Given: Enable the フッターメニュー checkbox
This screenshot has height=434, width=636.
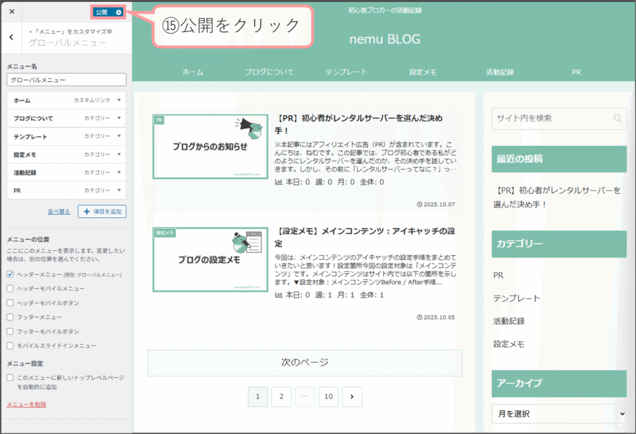Looking at the screenshot, I should [10, 317].
